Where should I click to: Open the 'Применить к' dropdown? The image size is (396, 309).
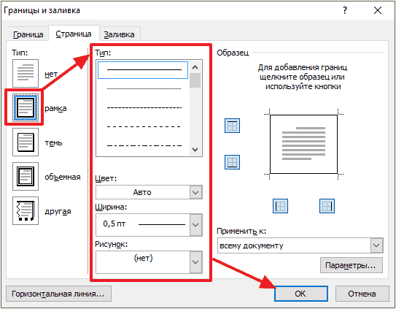click(x=300, y=245)
